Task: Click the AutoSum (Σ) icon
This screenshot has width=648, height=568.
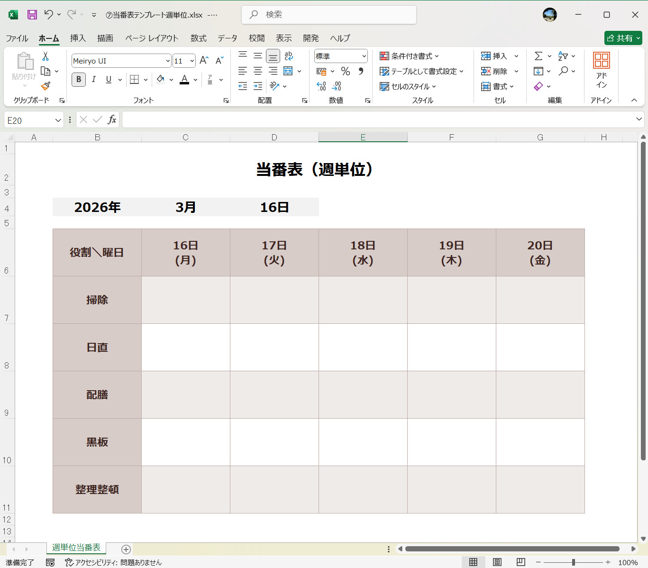Action: coord(539,55)
